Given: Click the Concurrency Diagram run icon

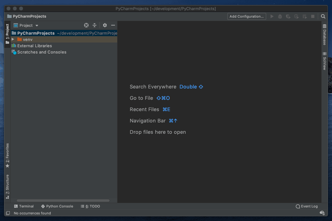Looking at the screenshot, I should [x=305, y=16].
